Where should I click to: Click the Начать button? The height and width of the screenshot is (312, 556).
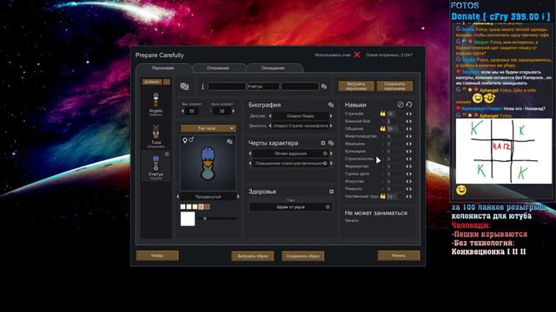coord(399,256)
